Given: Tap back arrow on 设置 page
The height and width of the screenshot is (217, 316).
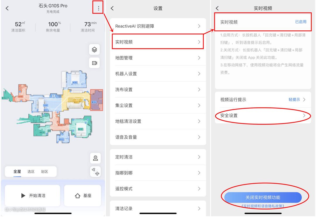Looking at the screenshot, I should tap(112, 8).
